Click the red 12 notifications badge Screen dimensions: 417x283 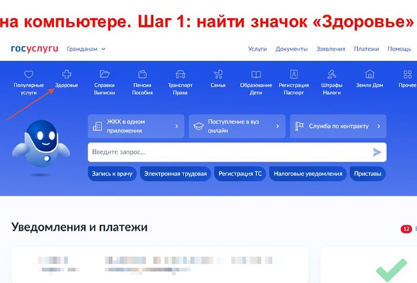[x=406, y=229]
